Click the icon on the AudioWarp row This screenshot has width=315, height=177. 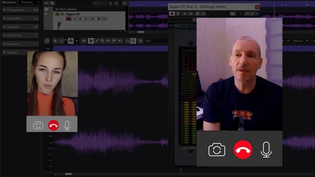coord(36,18)
